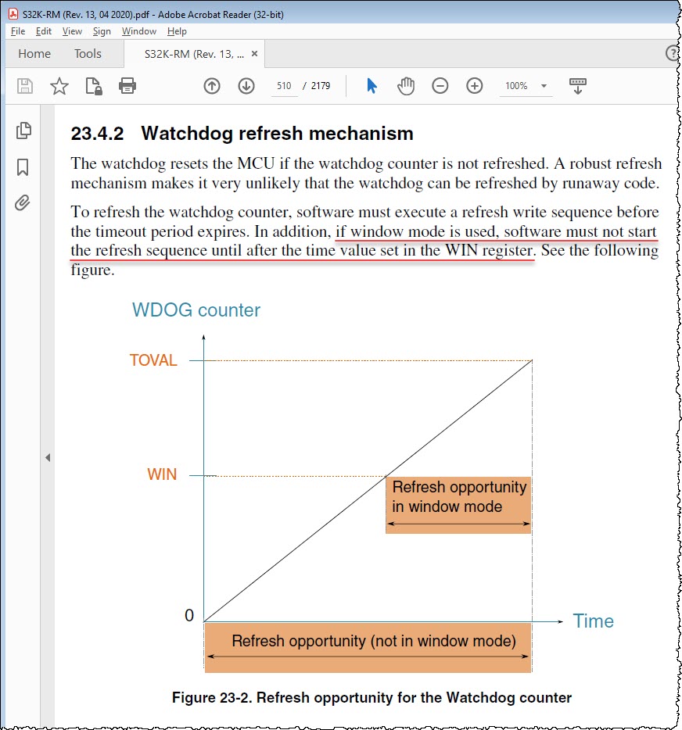Screen dimensions: 682x730
Task: Add this document to favorites
Action: 59,86
